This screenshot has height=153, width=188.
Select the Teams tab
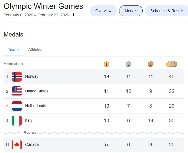tap(14, 50)
